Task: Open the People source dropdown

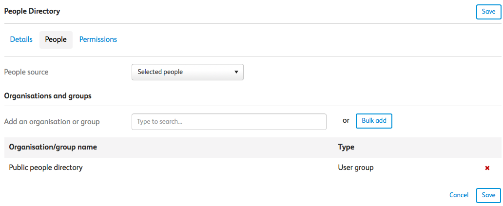Action: coord(188,72)
